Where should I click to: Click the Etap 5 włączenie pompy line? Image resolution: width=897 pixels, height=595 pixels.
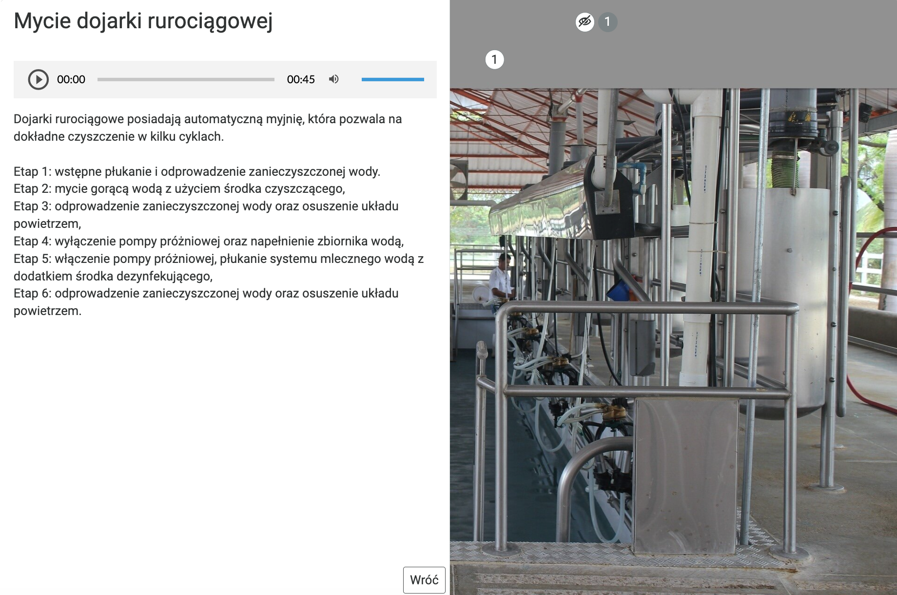click(x=218, y=267)
